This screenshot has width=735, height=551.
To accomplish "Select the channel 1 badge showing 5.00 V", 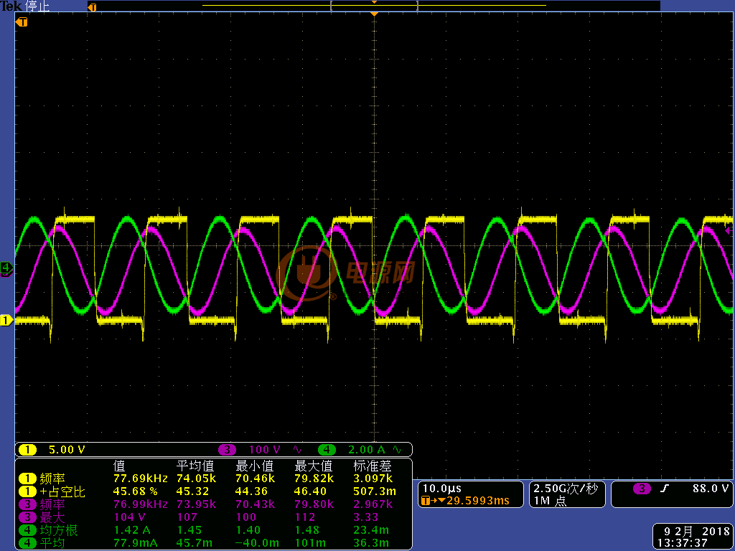I will click(52, 450).
